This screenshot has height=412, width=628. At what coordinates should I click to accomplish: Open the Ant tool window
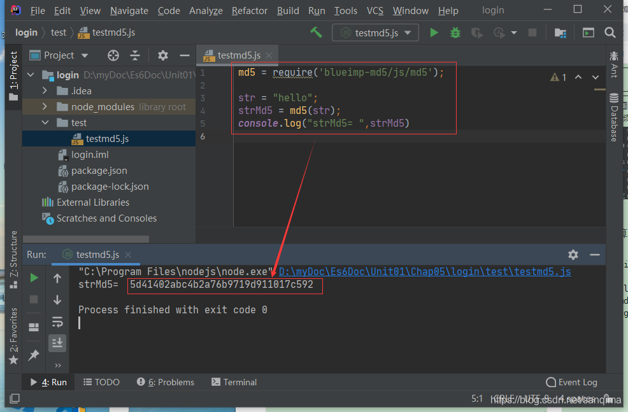[614, 64]
